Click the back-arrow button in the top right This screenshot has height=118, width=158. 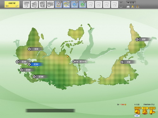[131, 3]
